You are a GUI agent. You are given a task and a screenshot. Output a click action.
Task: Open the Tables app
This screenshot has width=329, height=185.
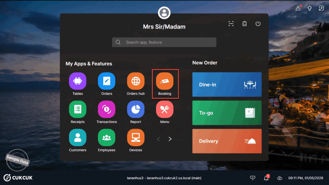pos(77,81)
